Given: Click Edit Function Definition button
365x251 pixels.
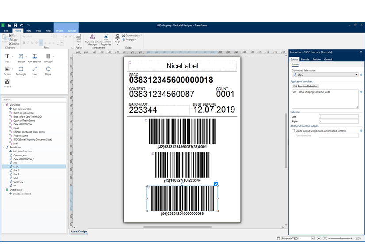Looking at the screenshot, I should (305, 86).
